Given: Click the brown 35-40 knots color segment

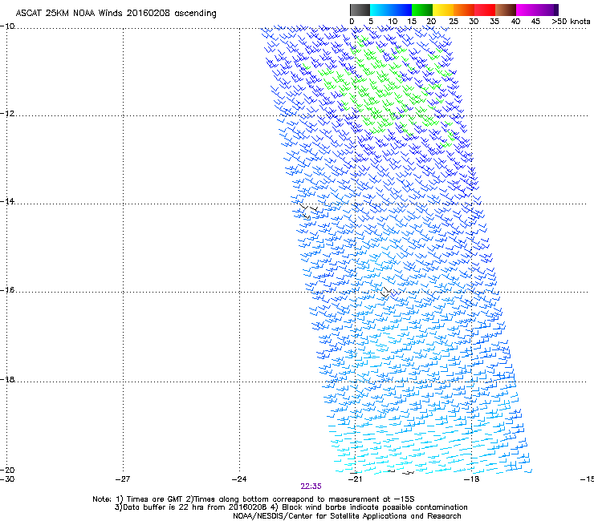Looking at the screenshot, I should click(506, 10).
